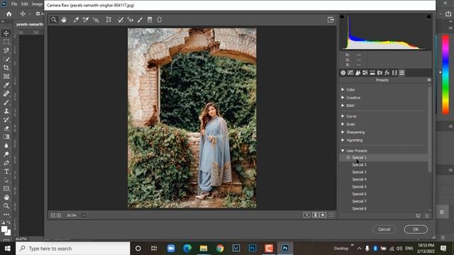
Task: Expand the Sharpening presets group
Action: click(x=343, y=132)
